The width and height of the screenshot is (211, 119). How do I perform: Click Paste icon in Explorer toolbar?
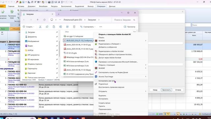pyautogui.click(x=54, y=27)
